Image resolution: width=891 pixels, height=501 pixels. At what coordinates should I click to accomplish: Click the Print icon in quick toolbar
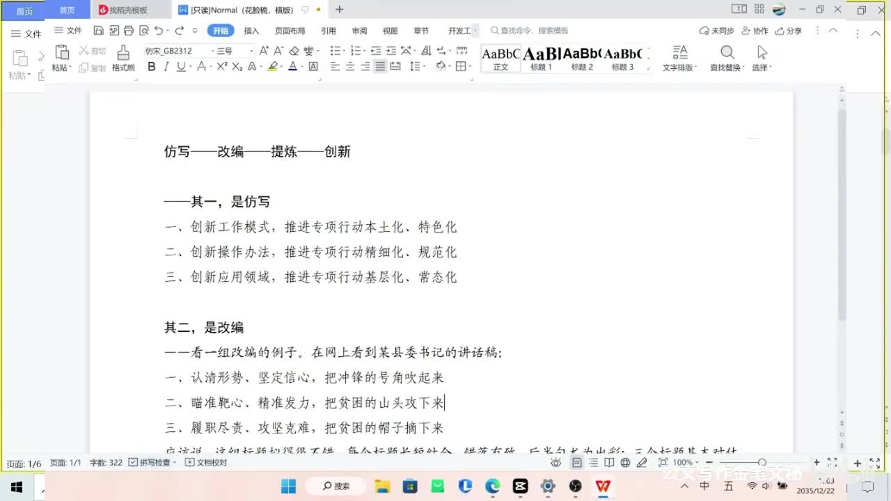128,31
